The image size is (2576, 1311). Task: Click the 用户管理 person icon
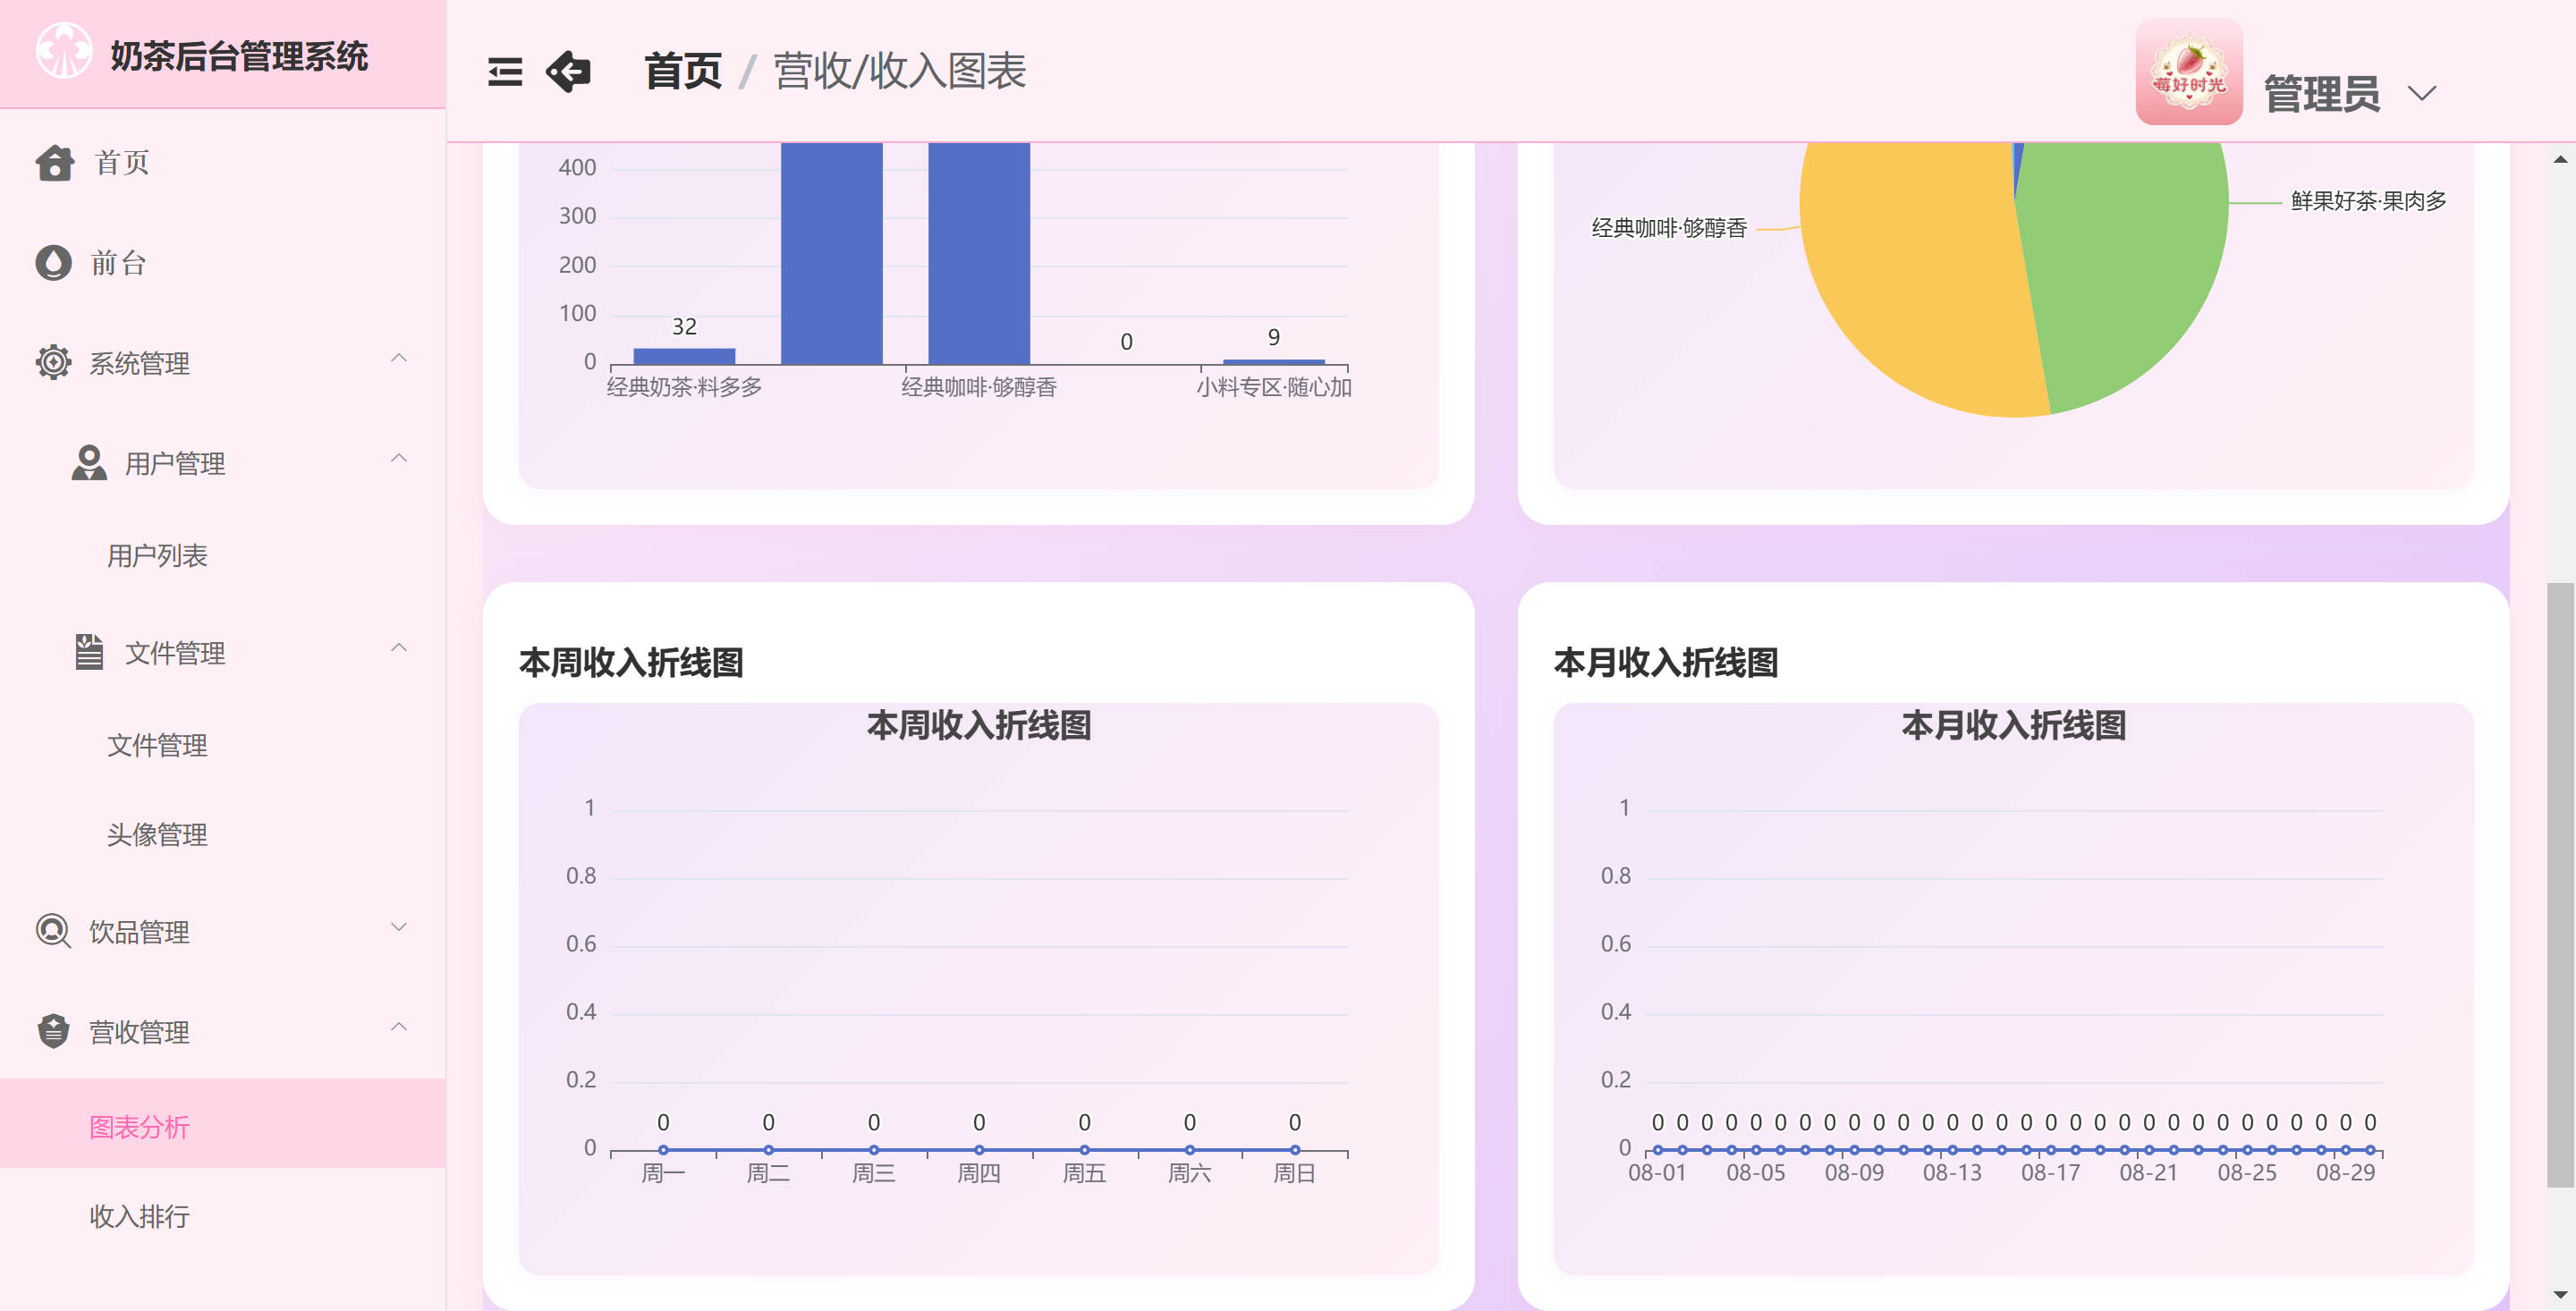(89, 463)
